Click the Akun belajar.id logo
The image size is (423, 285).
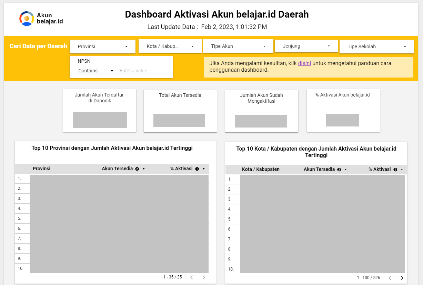tap(41, 18)
